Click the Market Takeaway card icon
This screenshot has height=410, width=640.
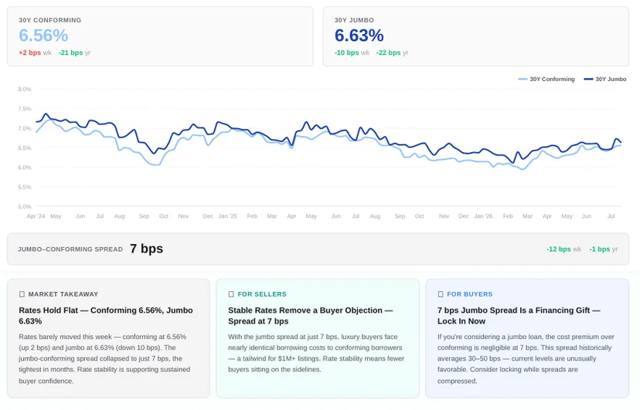point(22,294)
